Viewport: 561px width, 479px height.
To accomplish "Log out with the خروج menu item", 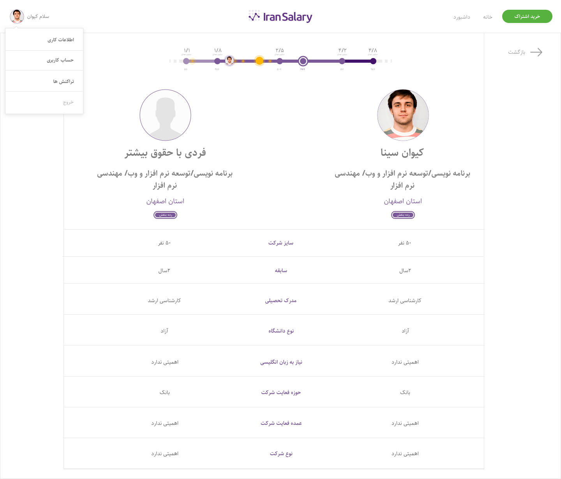I will pyautogui.click(x=68, y=102).
